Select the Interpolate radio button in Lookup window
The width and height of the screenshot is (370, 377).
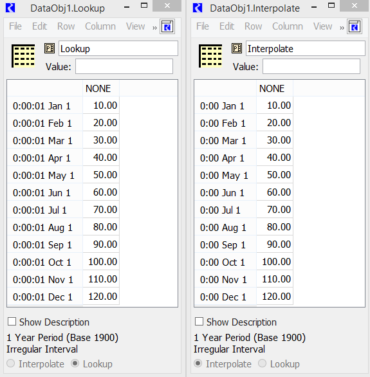(11, 363)
